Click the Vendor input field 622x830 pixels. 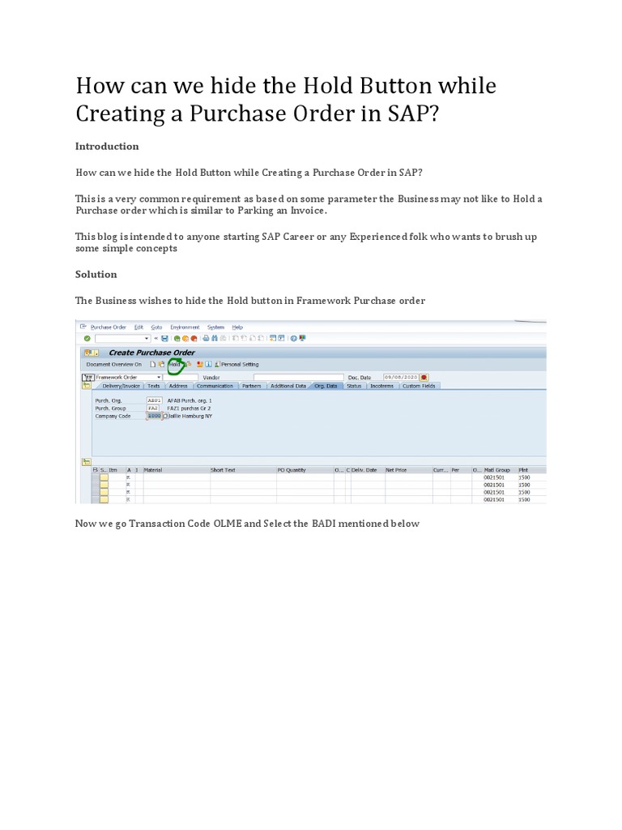coord(299,378)
